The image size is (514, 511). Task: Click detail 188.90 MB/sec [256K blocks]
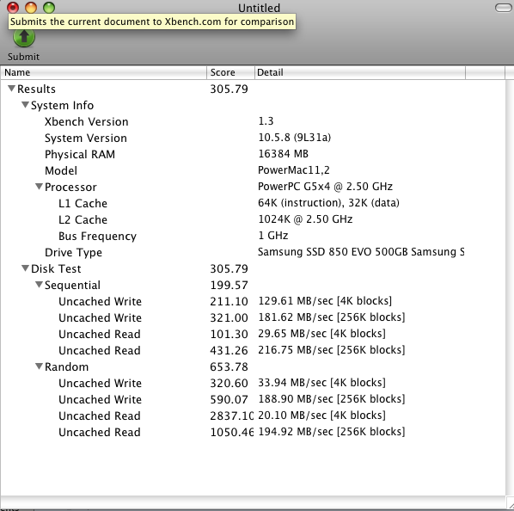[x=332, y=399]
